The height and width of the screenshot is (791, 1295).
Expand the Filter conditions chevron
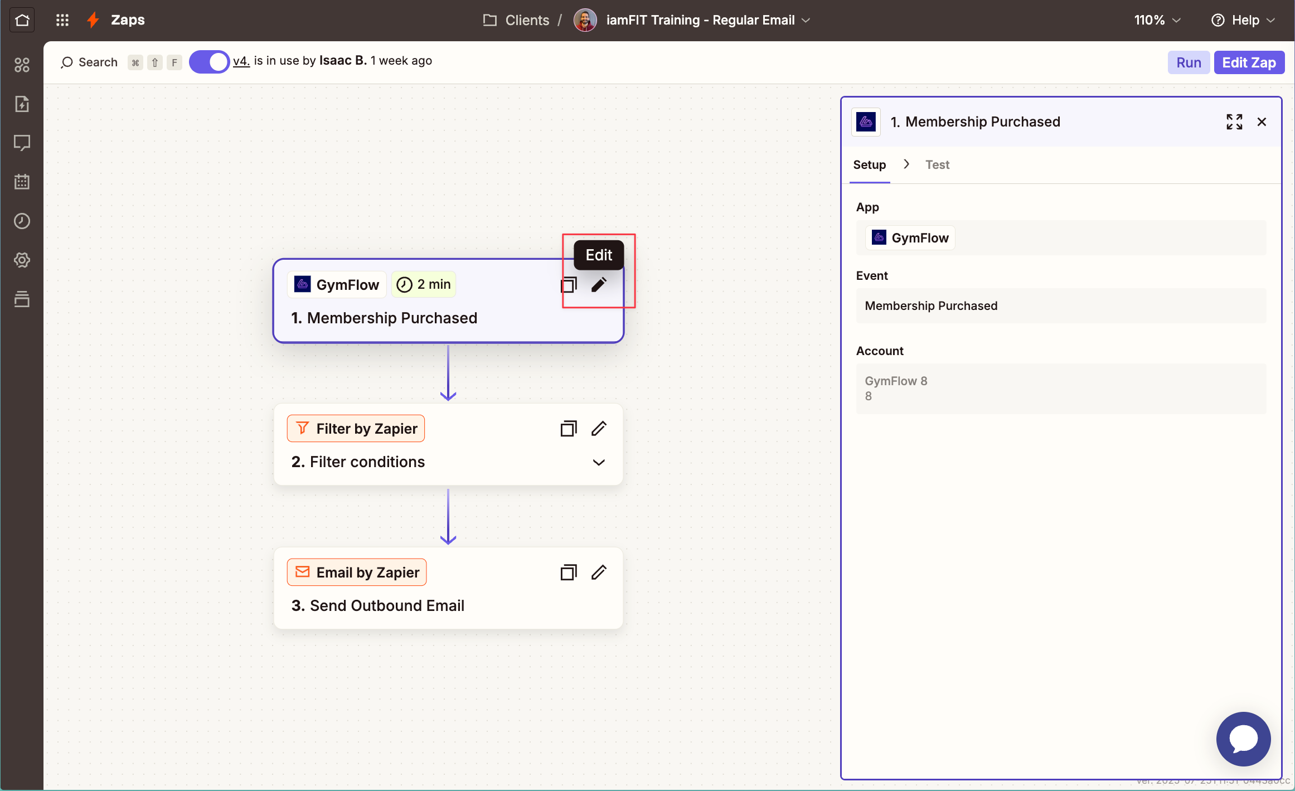pyautogui.click(x=599, y=462)
